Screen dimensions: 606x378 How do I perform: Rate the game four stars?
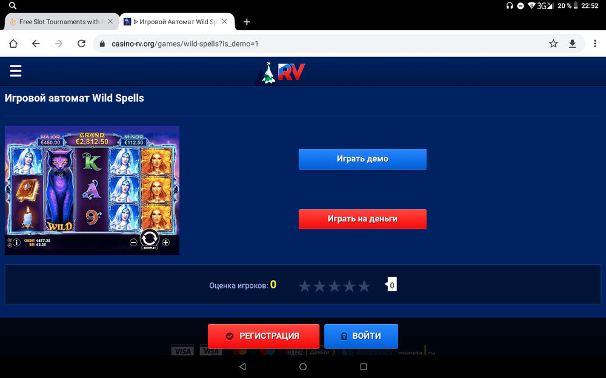click(x=350, y=286)
